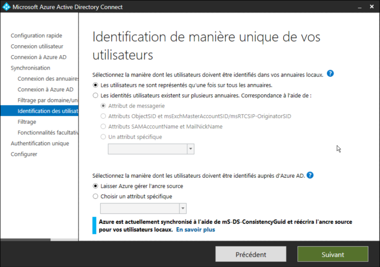Viewport: 380px width, 267px height.
Task: Go to Configurer step
Action: pos(24,154)
